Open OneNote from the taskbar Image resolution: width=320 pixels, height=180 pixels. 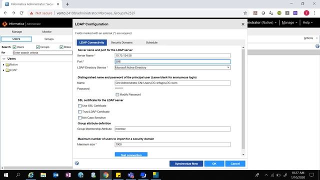click(x=68, y=175)
